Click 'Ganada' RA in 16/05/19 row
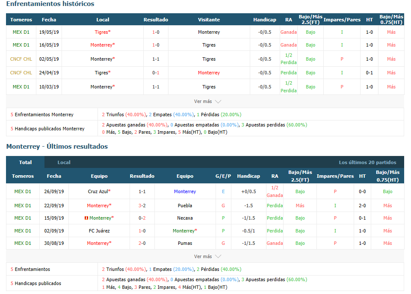The width and height of the screenshot is (411, 294). click(x=289, y=45)
